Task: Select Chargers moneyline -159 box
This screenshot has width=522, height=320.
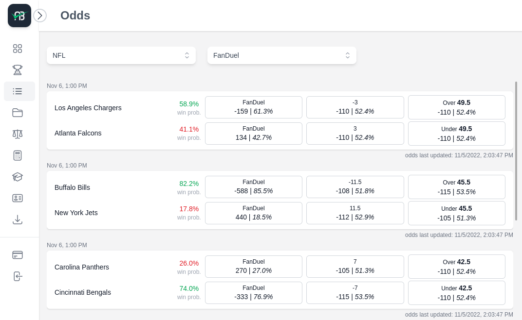Action: 254,107
